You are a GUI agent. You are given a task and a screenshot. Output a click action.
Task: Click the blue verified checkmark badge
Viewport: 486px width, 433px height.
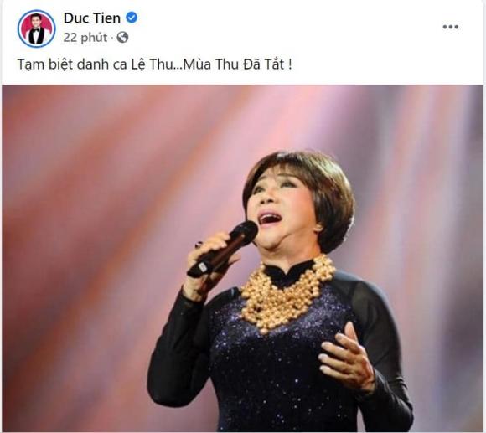(x=132, y=18)
